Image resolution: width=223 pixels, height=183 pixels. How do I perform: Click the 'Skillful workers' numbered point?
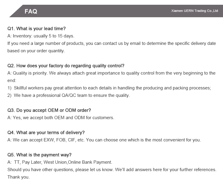109,88
